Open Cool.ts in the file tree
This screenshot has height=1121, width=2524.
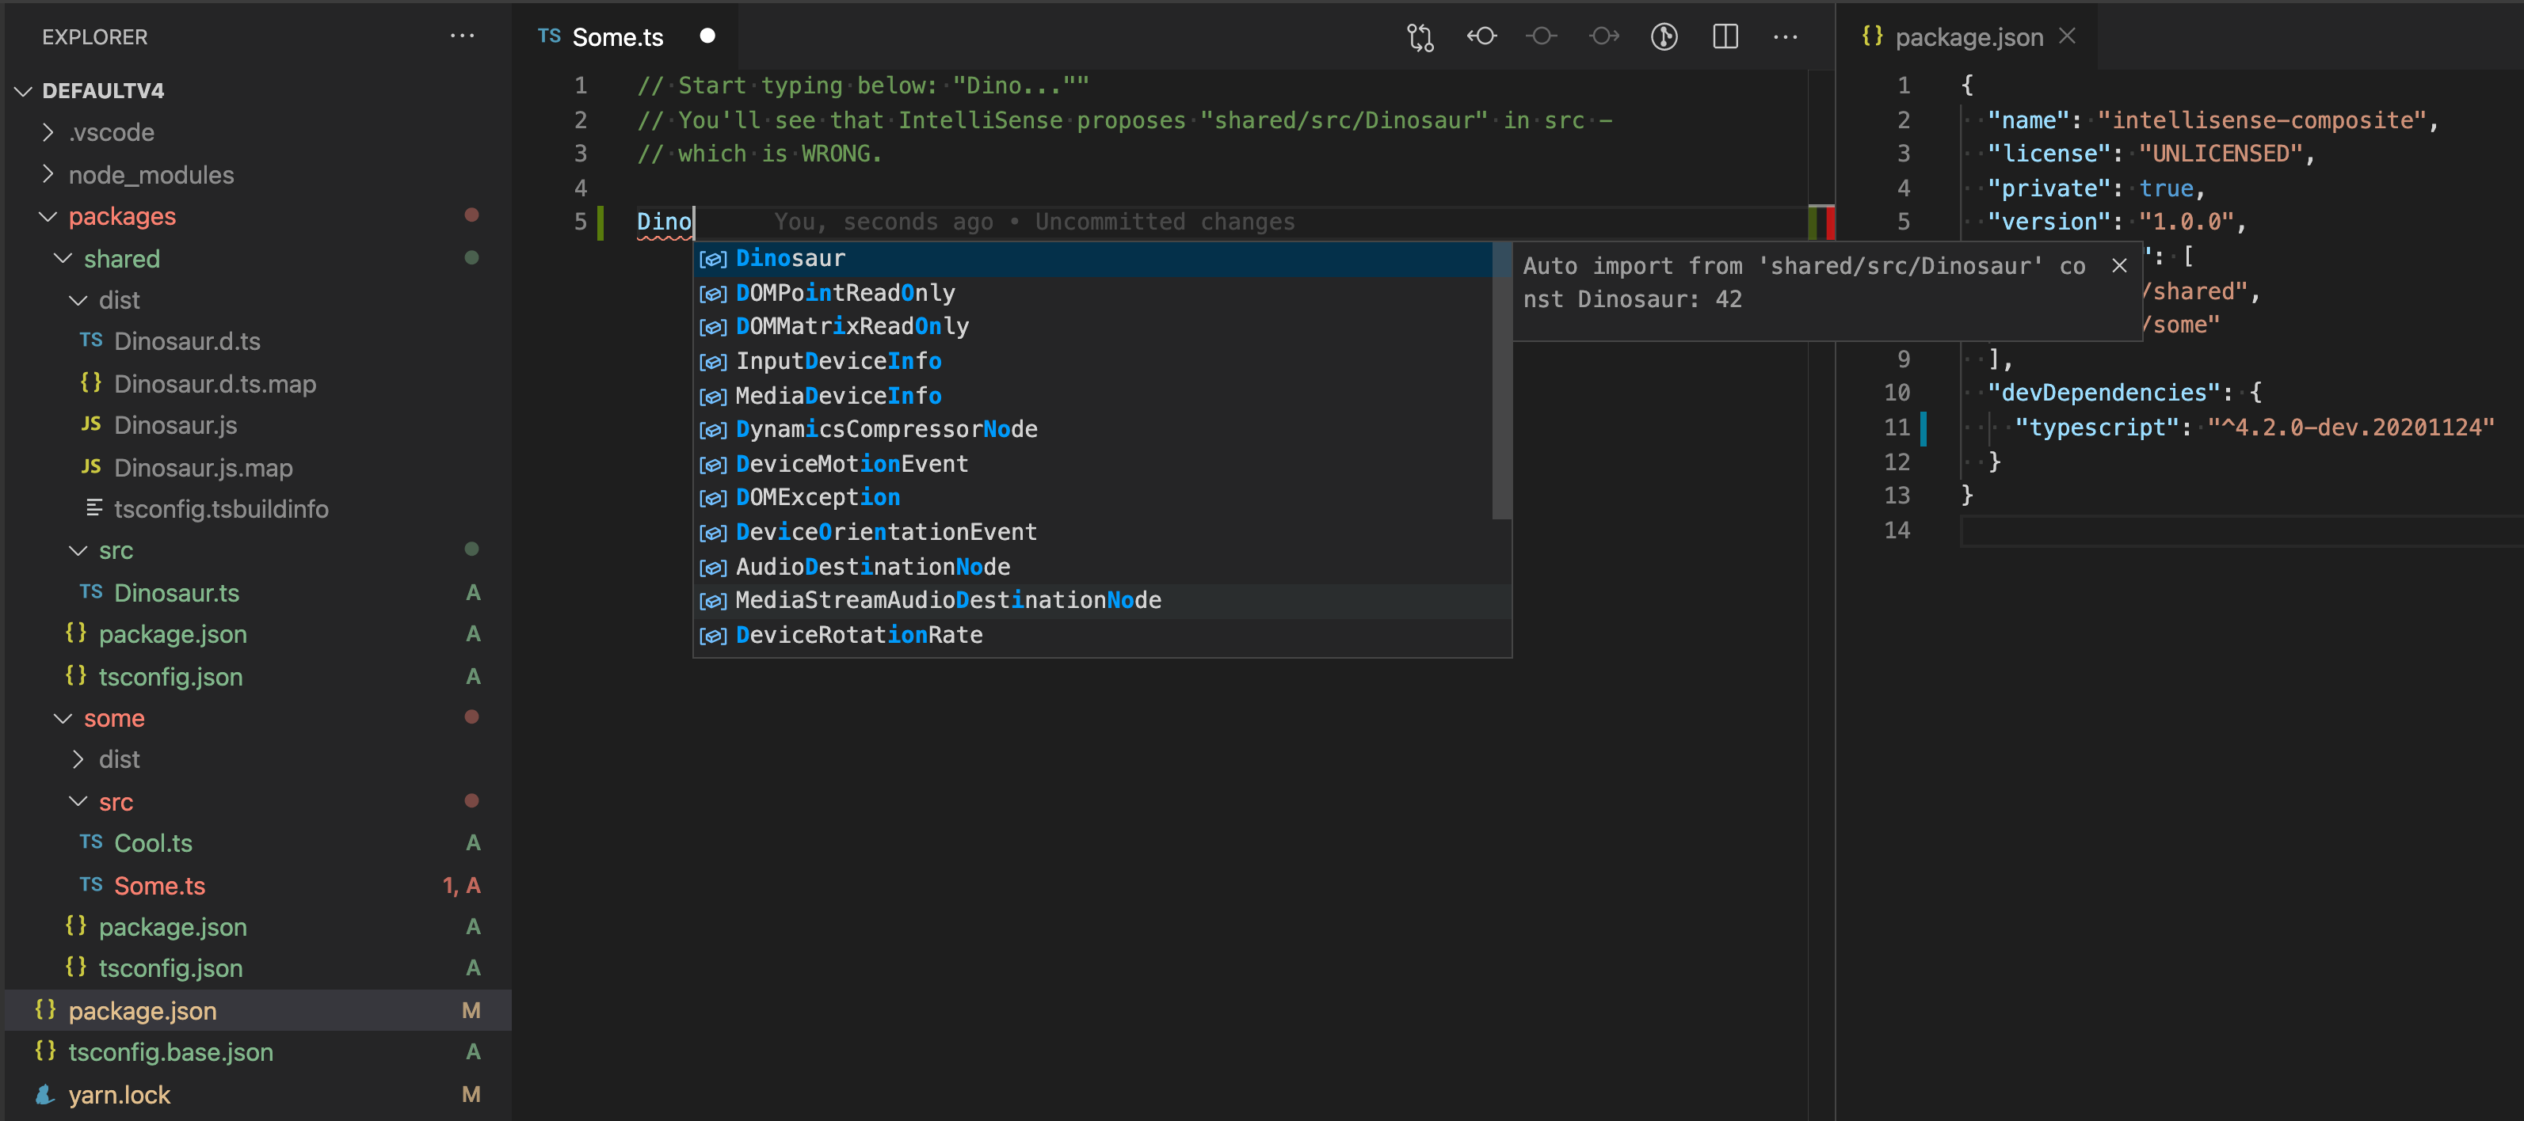[x=153, y=843]
